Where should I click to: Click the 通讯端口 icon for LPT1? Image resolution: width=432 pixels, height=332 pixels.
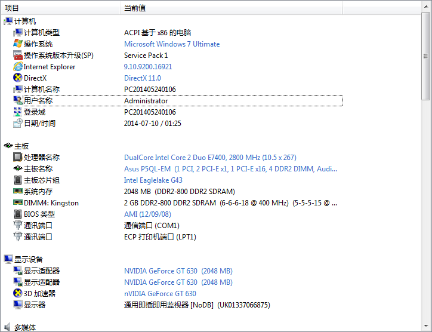(18, 236)
